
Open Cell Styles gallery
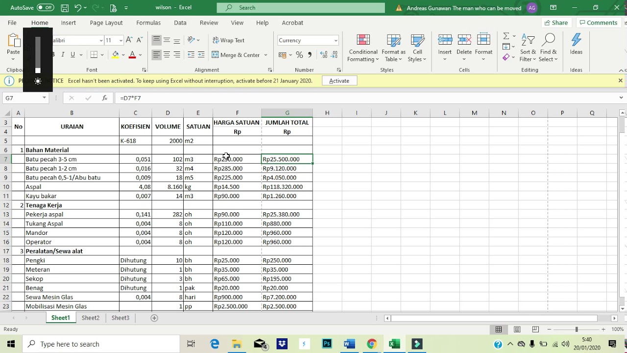point(417,48)
